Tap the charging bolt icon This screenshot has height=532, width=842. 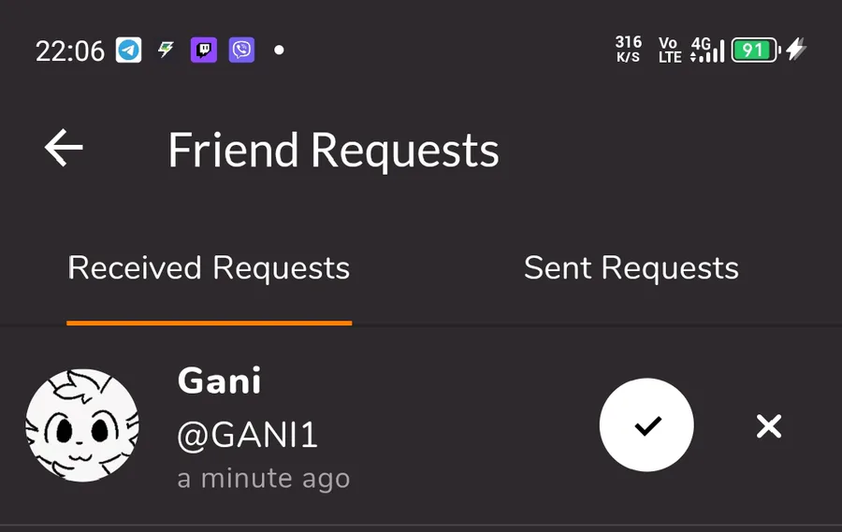796,50
